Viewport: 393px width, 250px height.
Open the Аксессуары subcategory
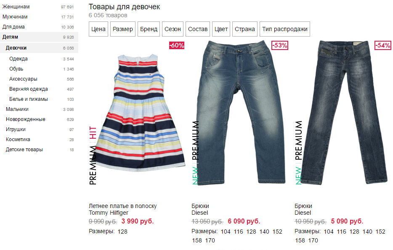23,79
